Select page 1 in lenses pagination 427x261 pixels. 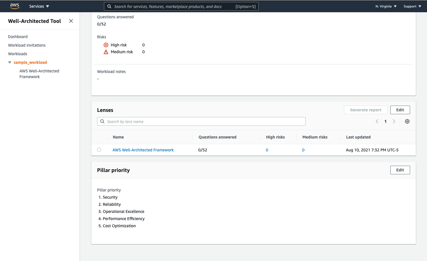(385, 121)
